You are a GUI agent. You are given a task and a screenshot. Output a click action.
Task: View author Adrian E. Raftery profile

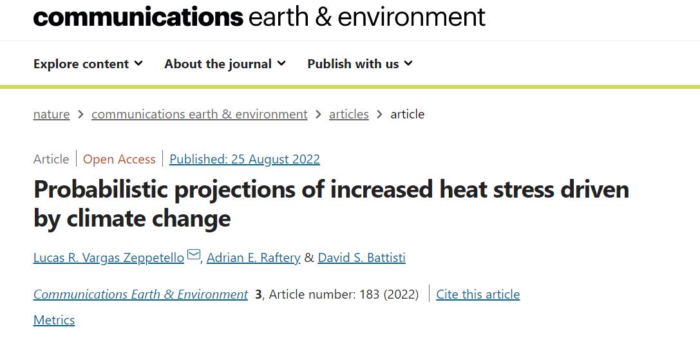tap(253, 257)
